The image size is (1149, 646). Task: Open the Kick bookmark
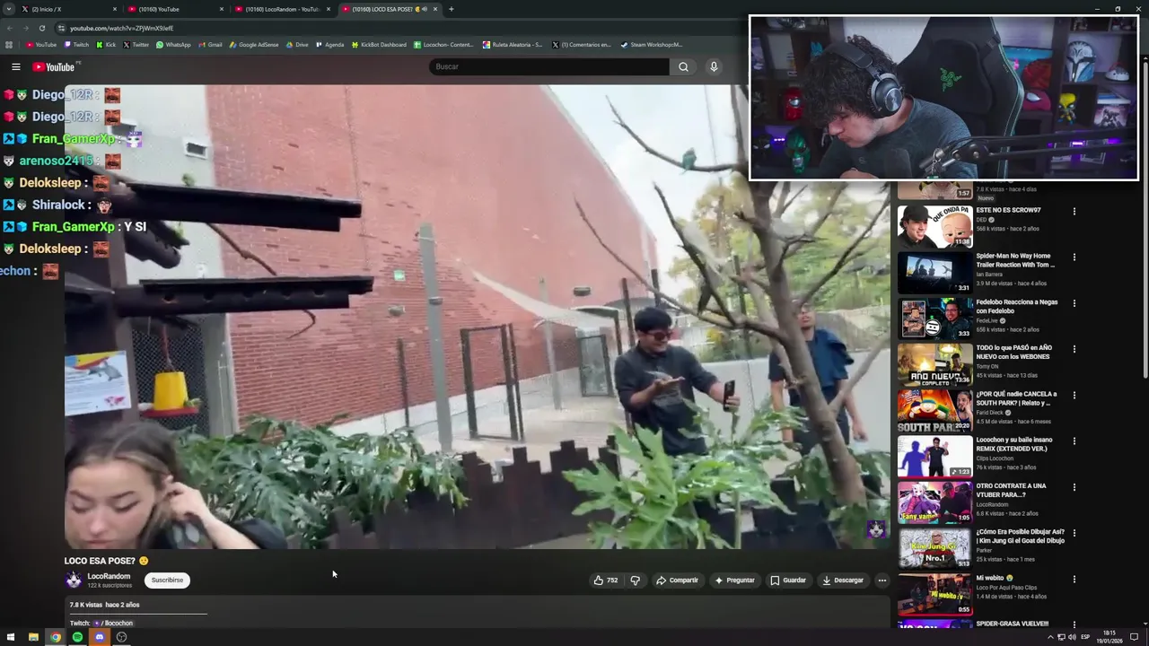point(106,45)
